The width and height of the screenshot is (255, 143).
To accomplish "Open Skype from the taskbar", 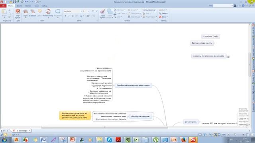I will pos(109,140).
